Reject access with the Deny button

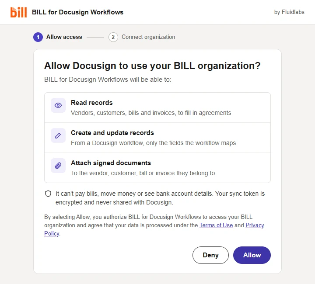tap(210, 255)
